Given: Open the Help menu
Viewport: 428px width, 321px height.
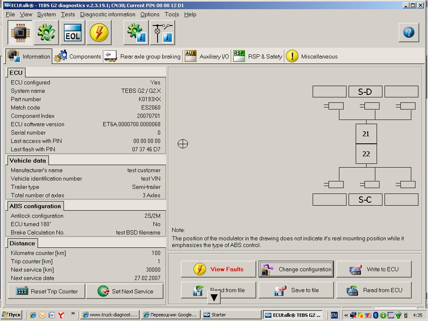Looking at the screenshot, I should click(190, 15).
